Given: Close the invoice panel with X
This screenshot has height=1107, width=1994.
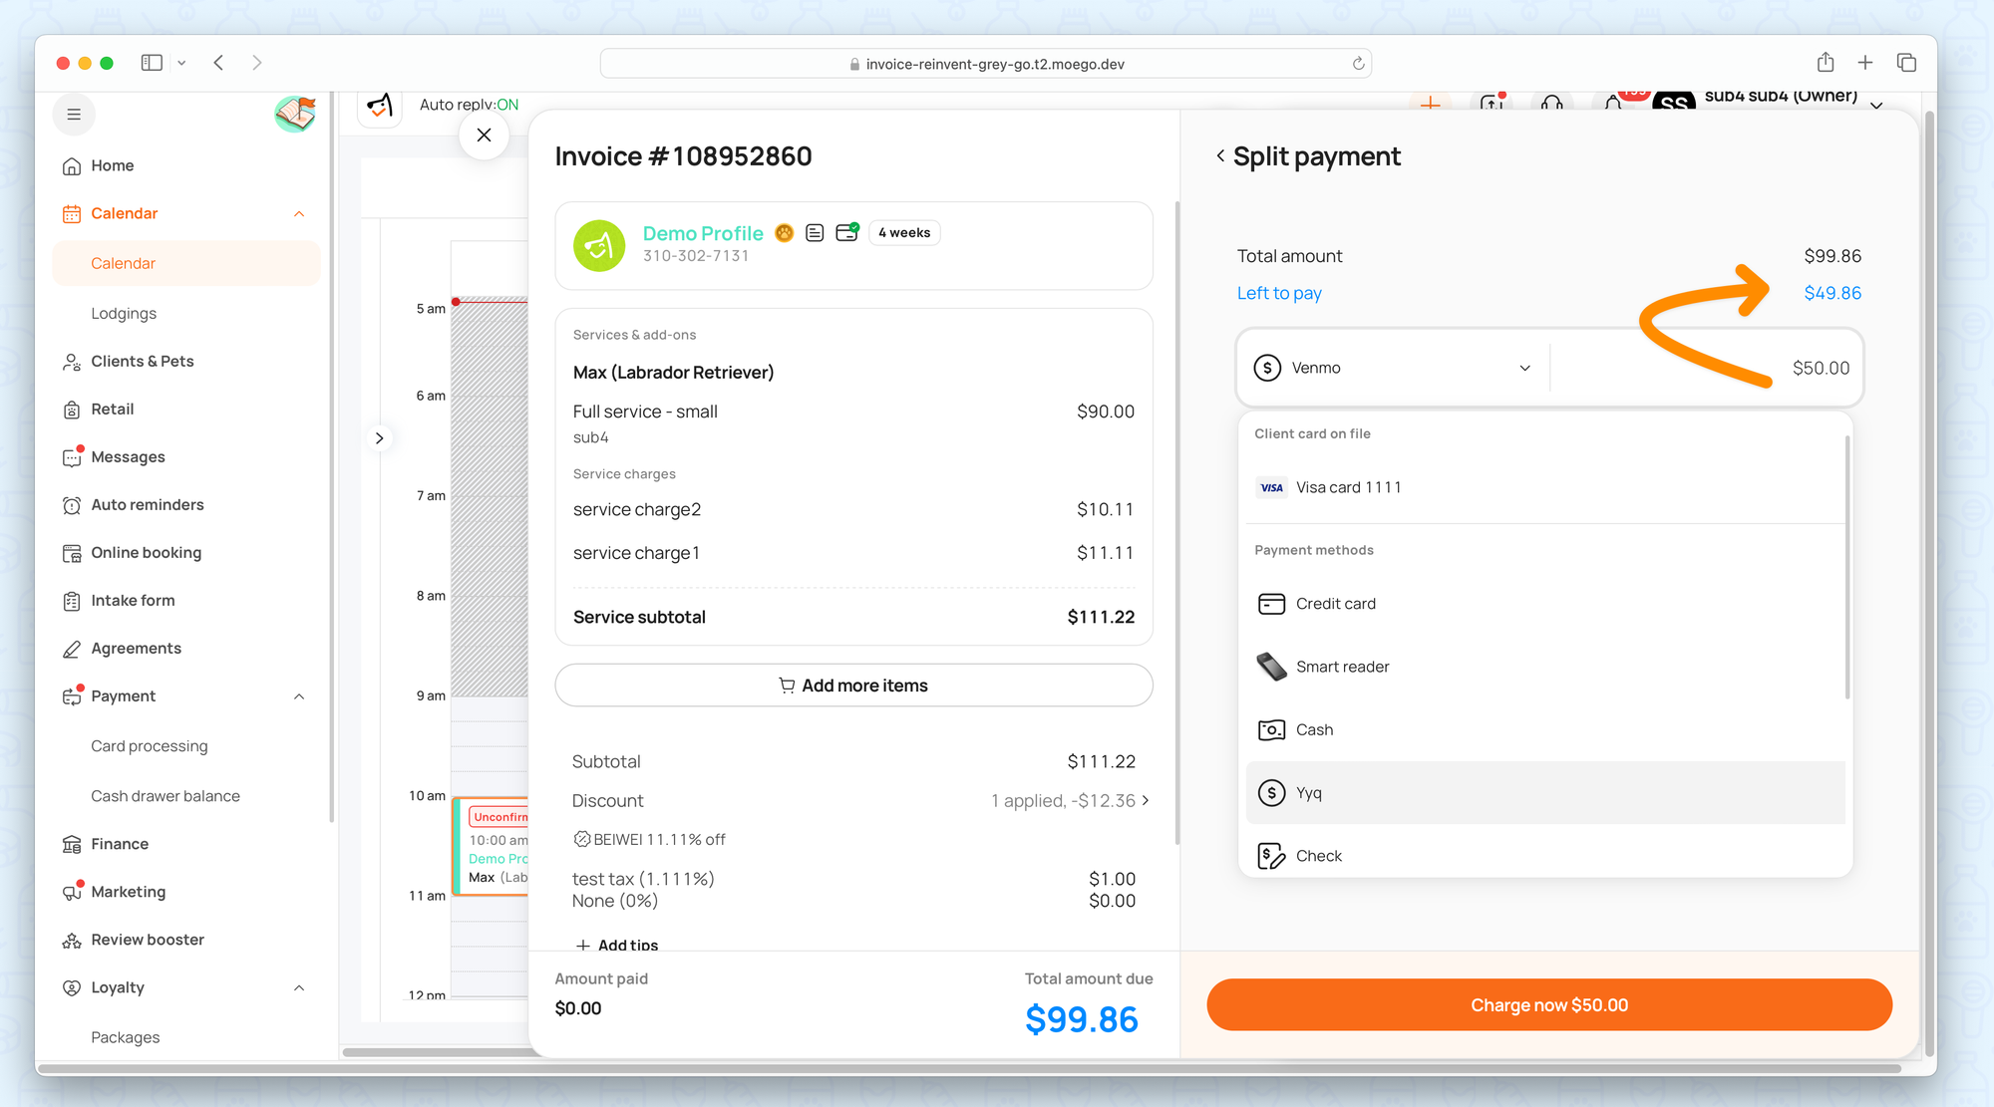Looking at the screenshot, I should click(x=484, y=136).
